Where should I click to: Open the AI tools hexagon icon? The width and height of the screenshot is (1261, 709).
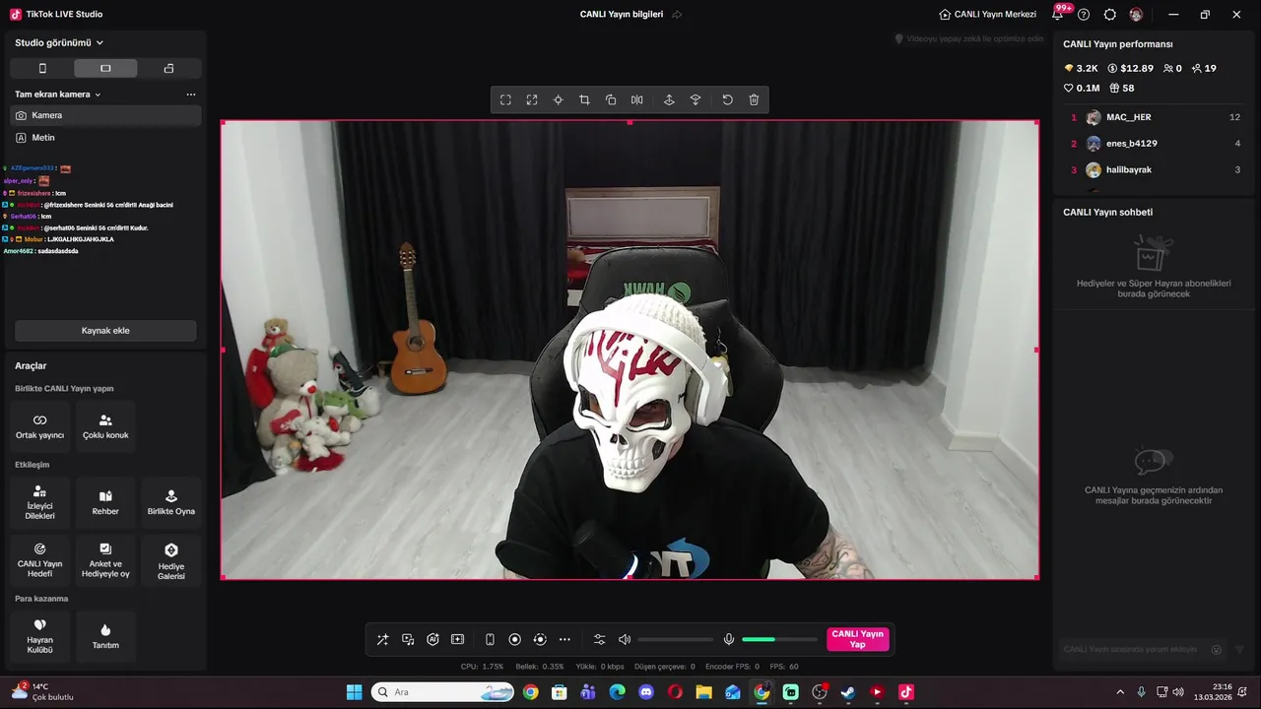point(432,639)
